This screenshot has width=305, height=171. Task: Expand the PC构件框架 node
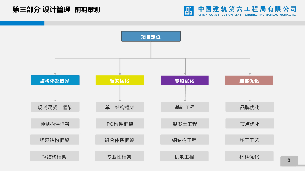[x=119, y=123]
